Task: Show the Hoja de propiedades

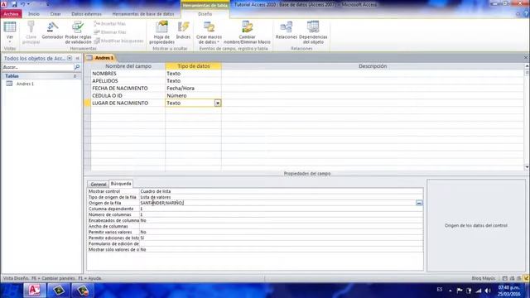Action: click(162, 32)
